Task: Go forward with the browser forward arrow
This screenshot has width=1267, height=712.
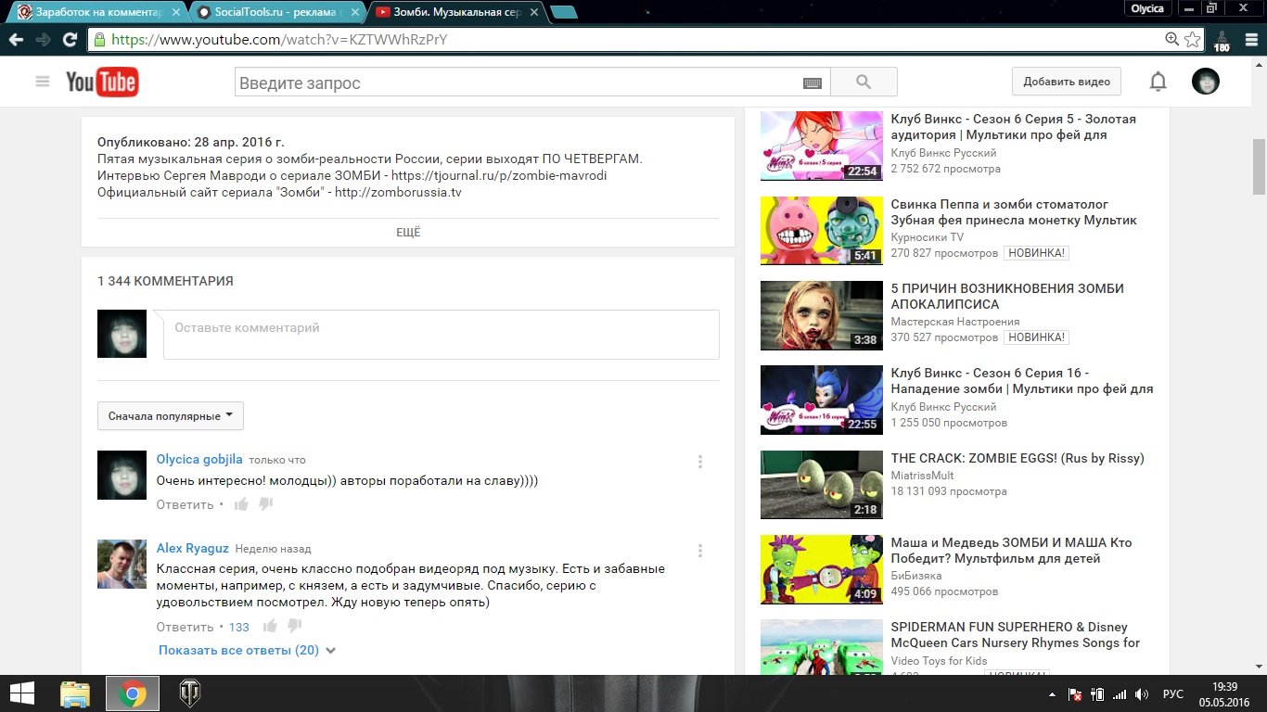Action: point(43,40)
